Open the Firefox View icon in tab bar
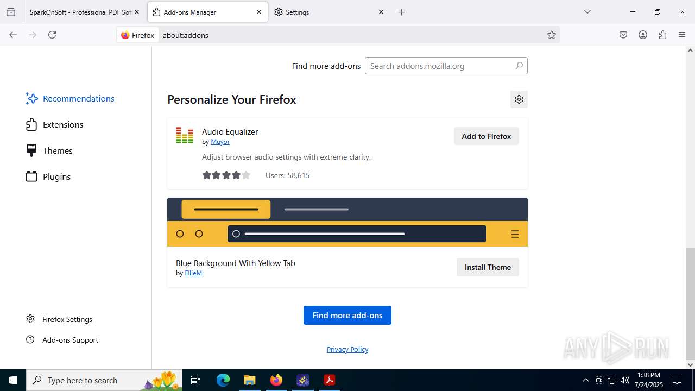This screenshot has width=695, height=391. pyautogui.click(x=11, y=12)
